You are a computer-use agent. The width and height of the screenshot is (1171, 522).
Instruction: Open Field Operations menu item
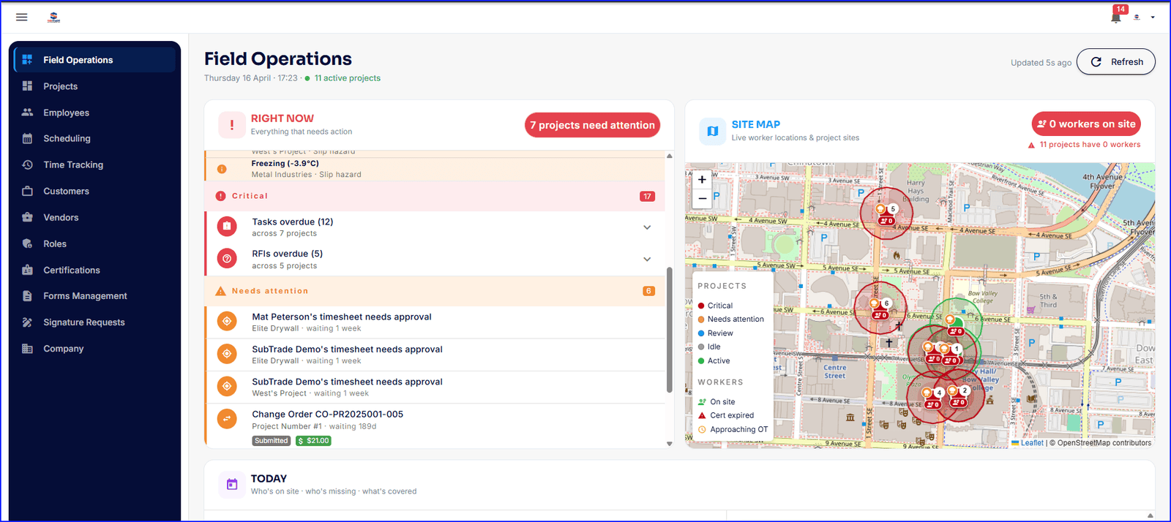[94, 60]
